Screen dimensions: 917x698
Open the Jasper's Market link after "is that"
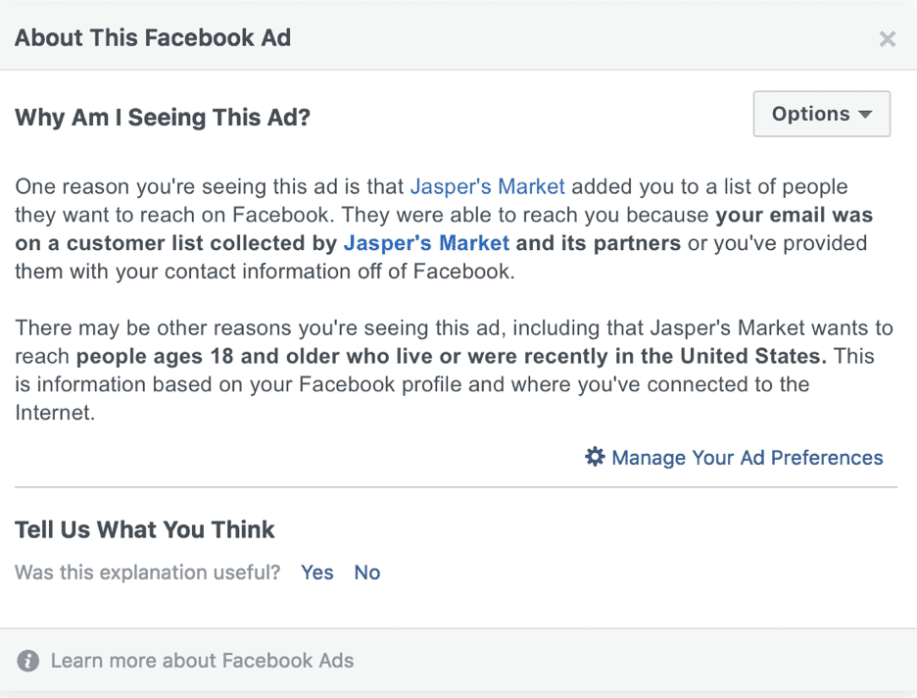coord(488,186)
